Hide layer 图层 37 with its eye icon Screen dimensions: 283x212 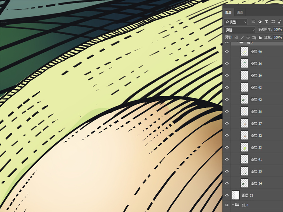point(227,123)
